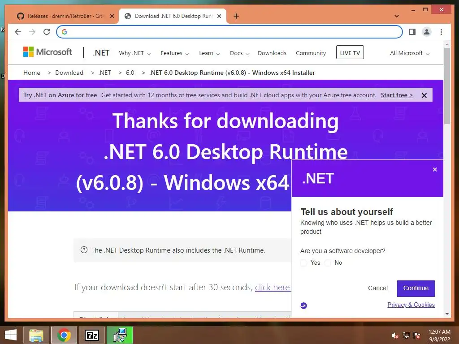Expand the Docs menu
459x344 pixels.
(x=239, y=53)
